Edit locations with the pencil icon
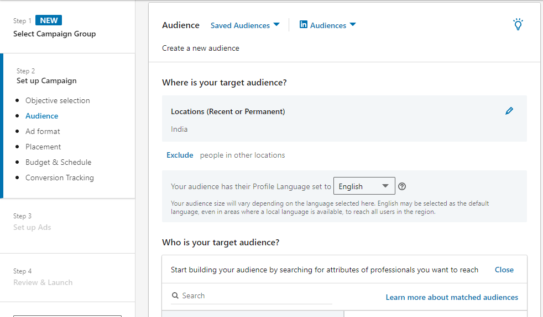This screenshot has height=317, width=543. click(x=509, y=111)
